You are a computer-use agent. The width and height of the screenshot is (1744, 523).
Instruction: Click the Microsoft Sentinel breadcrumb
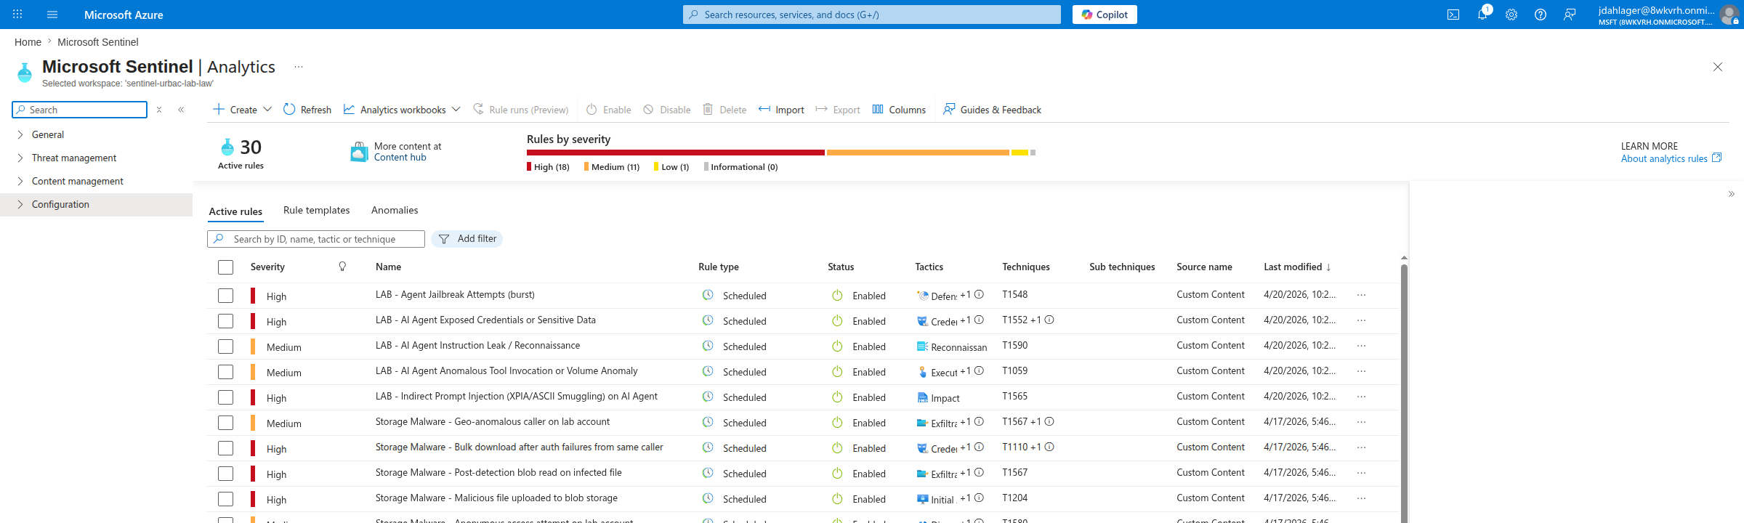pyautogui.click(x=97, y=42)
